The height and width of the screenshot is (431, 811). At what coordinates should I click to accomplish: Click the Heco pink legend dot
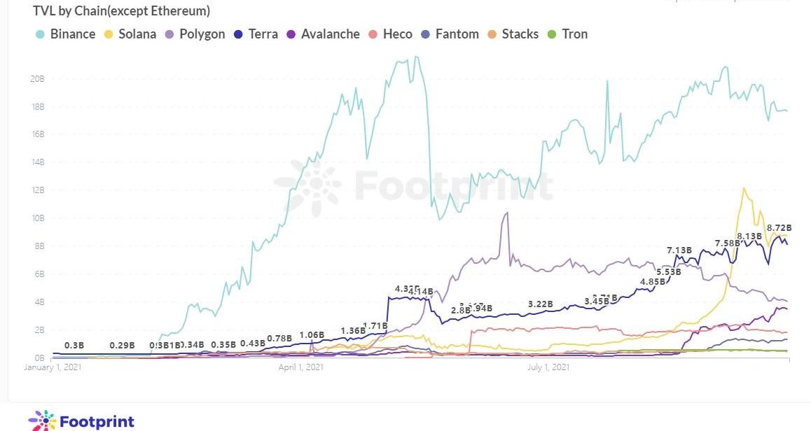coord(373,34)
